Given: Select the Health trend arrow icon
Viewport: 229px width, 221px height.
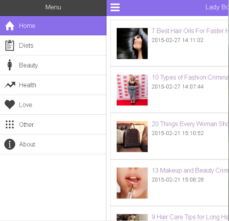Looking at the screenshot, I should click(x=10, y=85).
